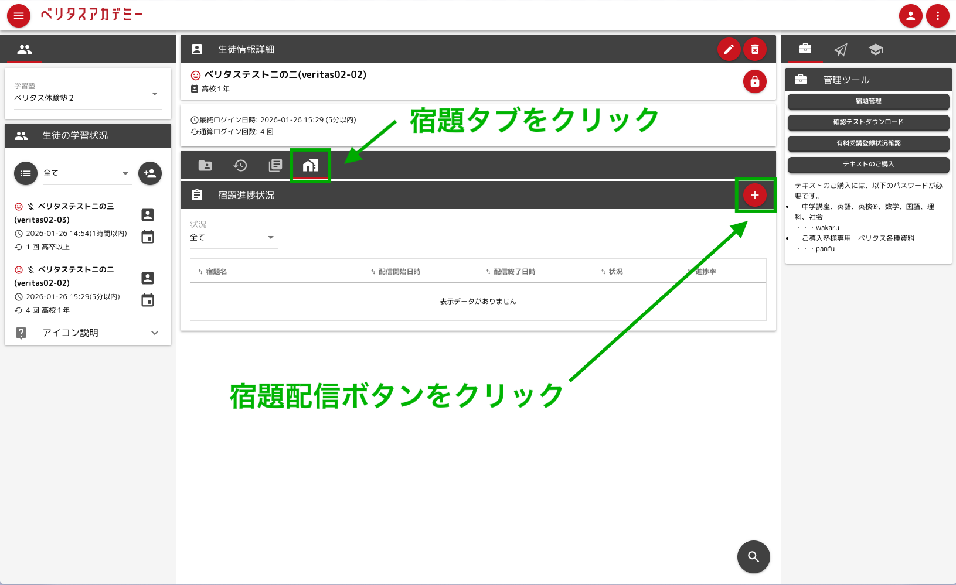Click the folder-profile tab in student detail
Viewport: 956px width, 585px height.
tap(205, 165)
